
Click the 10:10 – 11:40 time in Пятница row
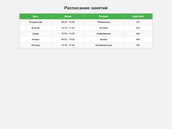[x=68, y=45]
